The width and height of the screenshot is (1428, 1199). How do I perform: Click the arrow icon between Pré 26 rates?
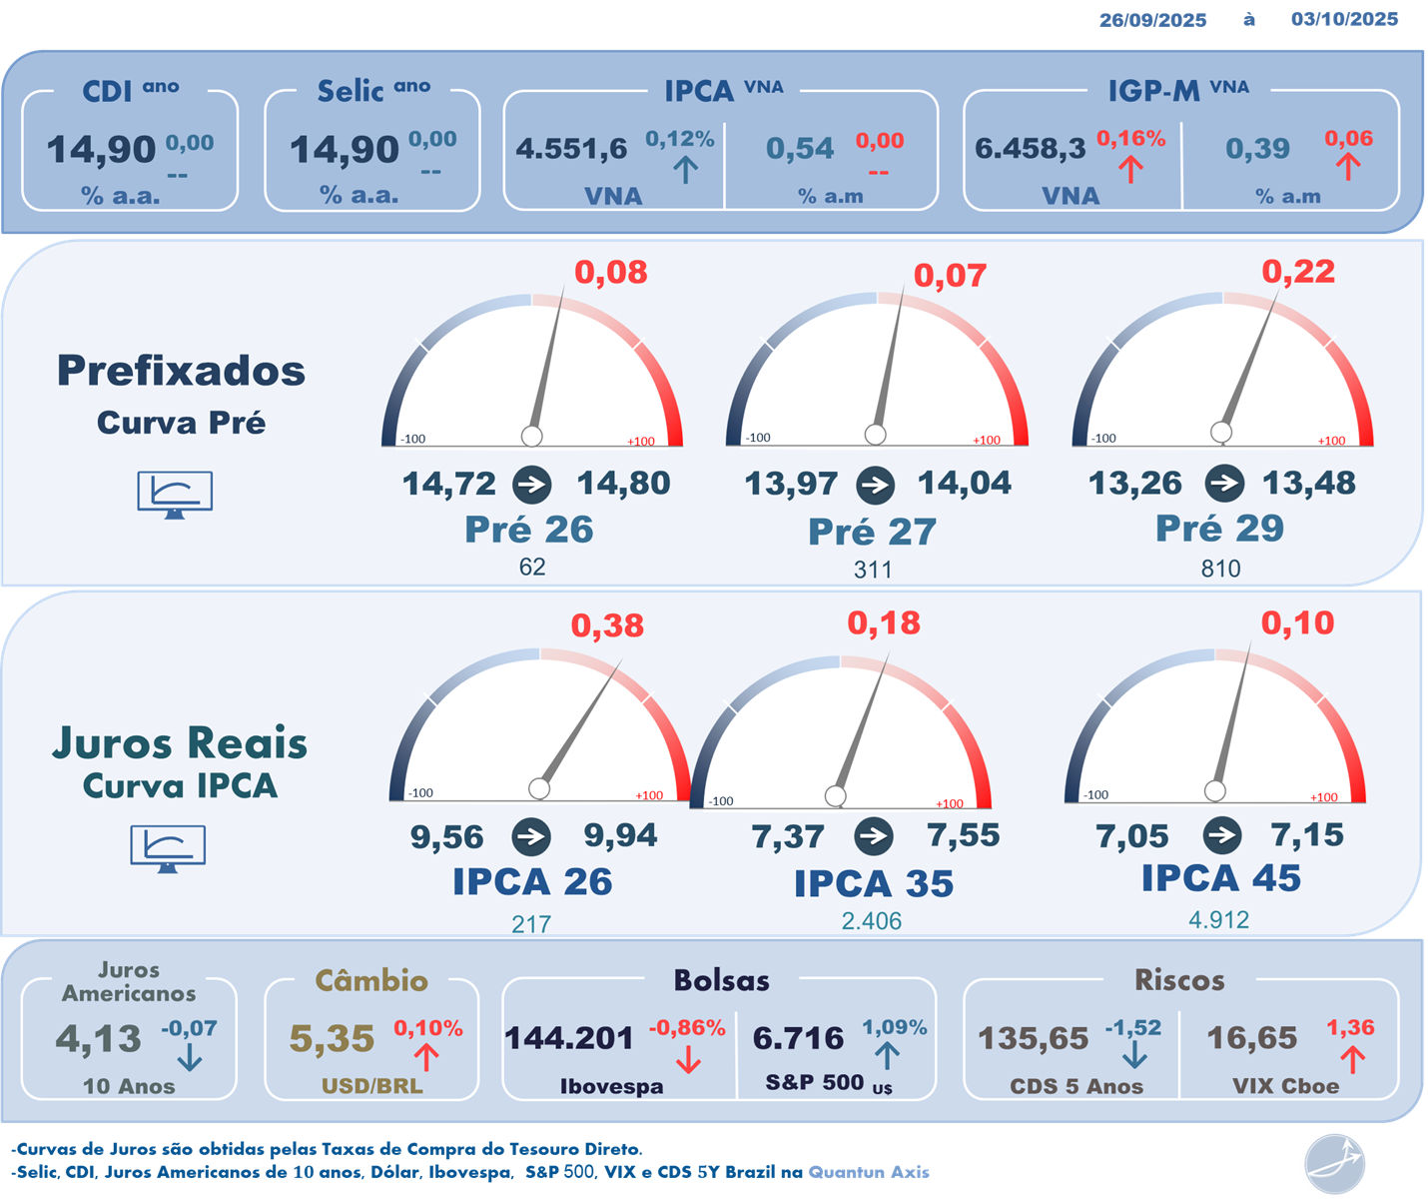[x=532, y=486]
